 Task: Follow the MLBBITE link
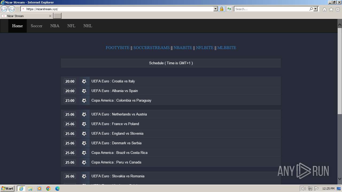click(x=227, y=48)
